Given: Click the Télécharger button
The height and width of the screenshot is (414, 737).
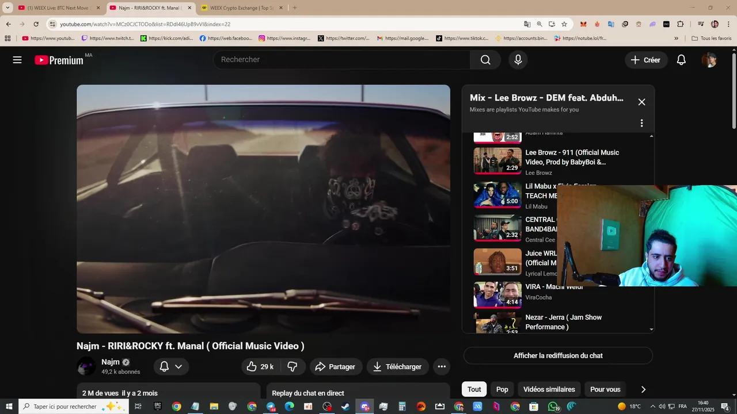Looking at the screenshot, I should (397, 366).
